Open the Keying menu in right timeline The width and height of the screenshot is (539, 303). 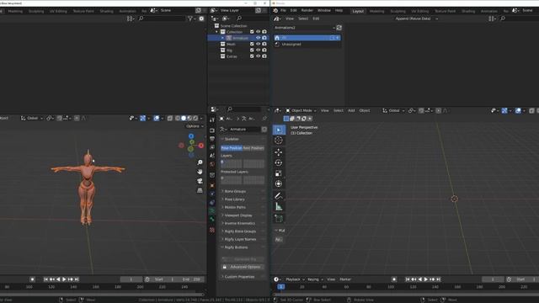[x=314, y=279]
